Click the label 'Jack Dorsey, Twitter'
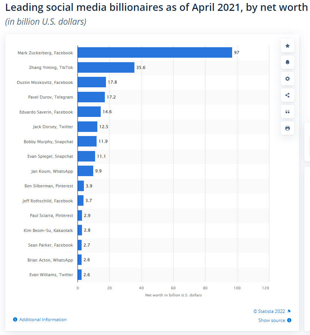This screenshot has width=310, height=335. click(x=53, y=127)
